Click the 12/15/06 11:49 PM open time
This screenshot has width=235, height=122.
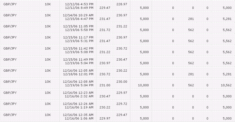tap(78, 59)
